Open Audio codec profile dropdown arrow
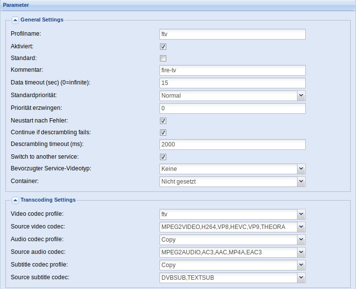Image resolution: width=356 pixels, height=289 pixels. [301, 240]
